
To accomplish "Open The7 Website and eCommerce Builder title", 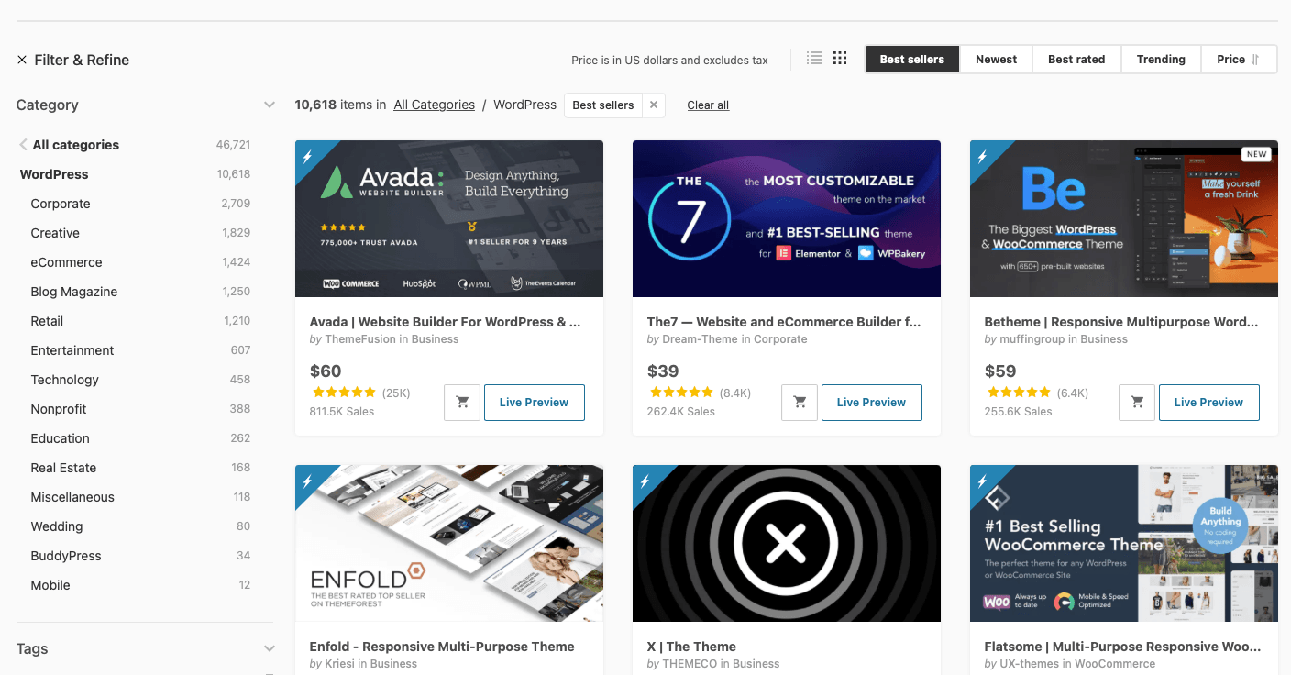I will (x=784, y=322).
